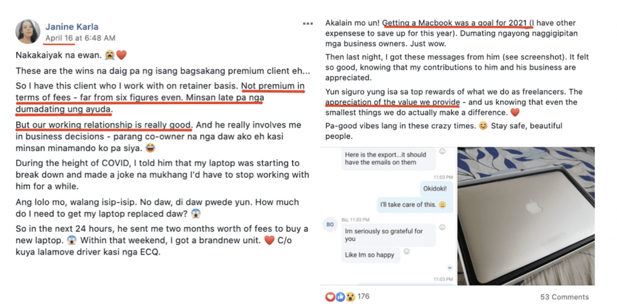Click the emoji react icon beside the grateful message
The image size is (617, 307).
coord(442,227)
